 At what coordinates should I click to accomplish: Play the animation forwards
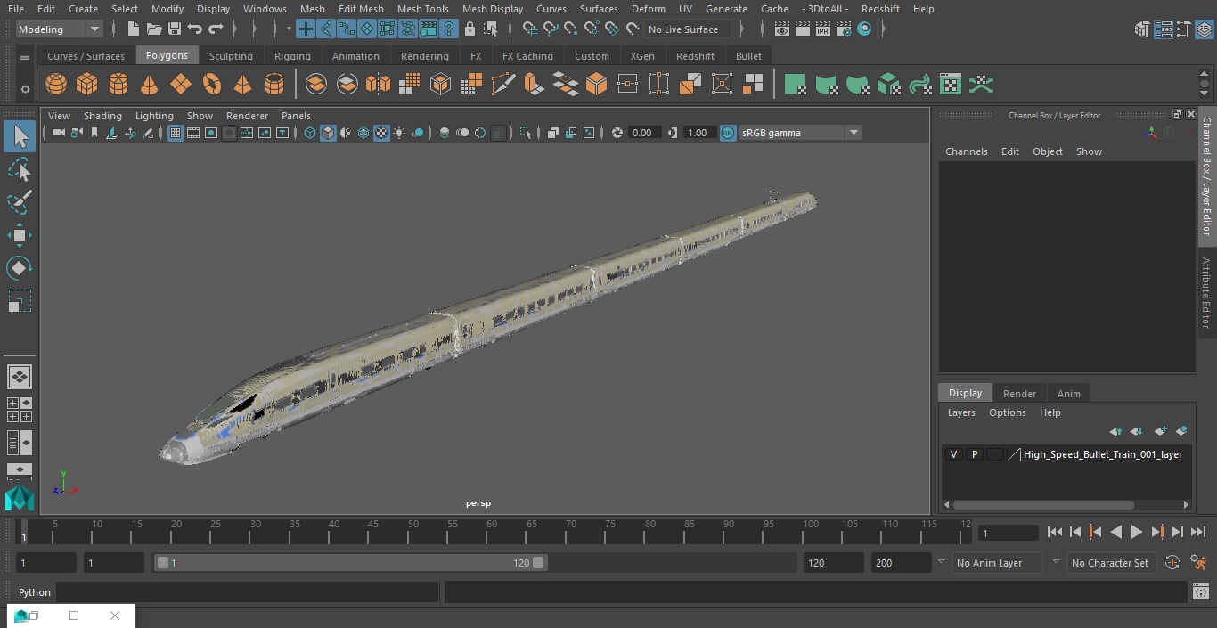(1137, 532)
